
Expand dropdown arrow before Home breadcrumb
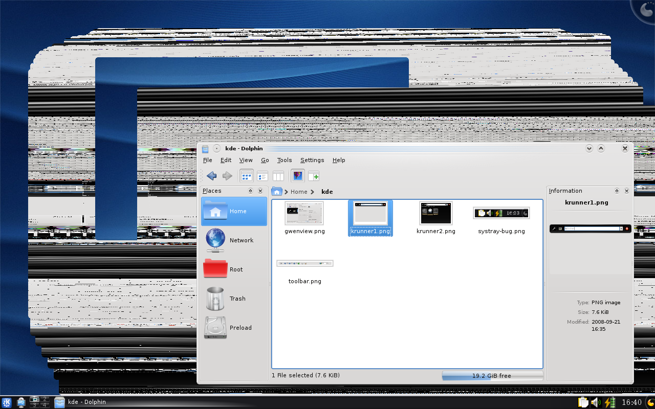[286, 192]
